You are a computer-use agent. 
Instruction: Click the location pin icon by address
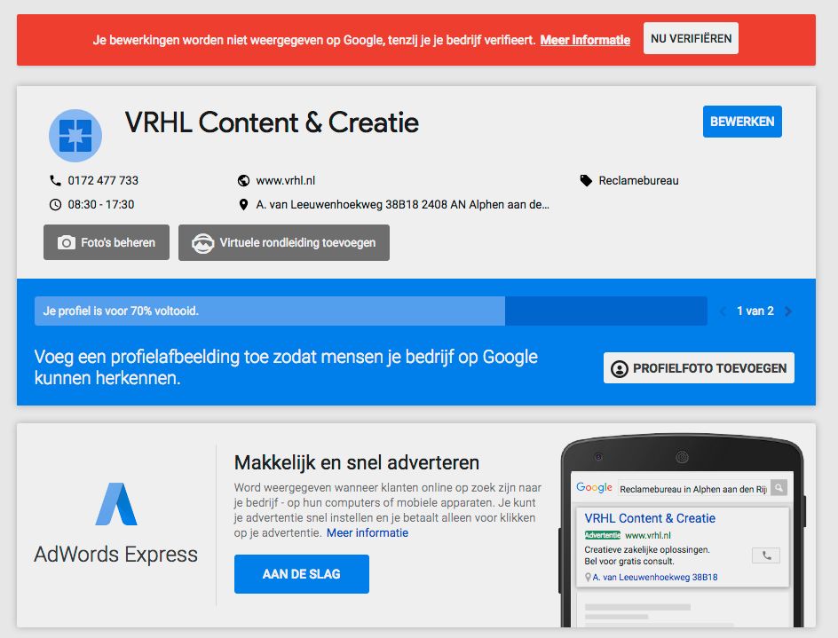click(x=244, y=204)
